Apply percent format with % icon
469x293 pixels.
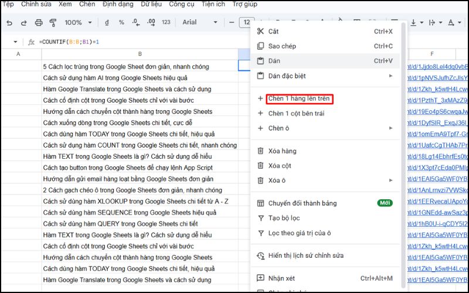[121, 23]
